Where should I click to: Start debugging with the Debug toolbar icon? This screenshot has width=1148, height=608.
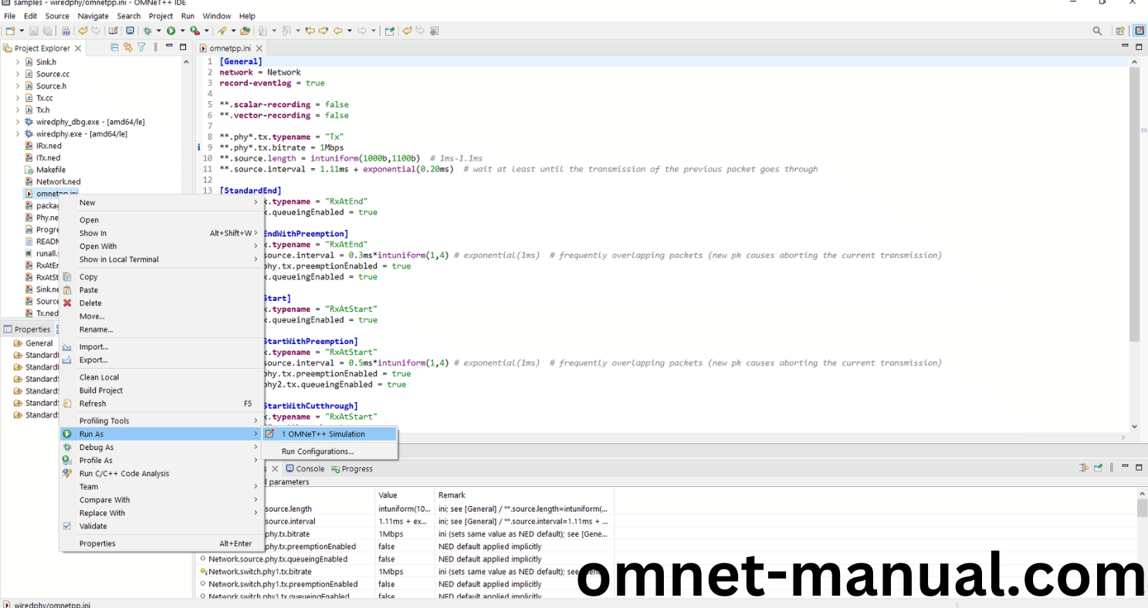click(147, 30)
